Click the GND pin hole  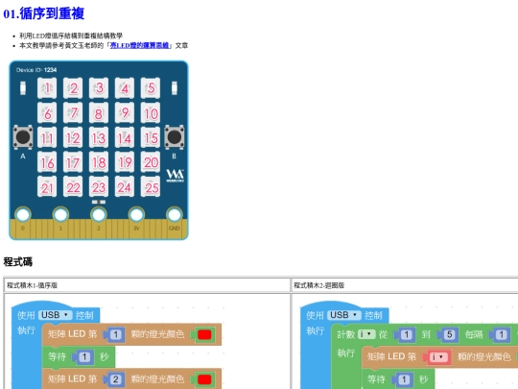pos(175,215)
